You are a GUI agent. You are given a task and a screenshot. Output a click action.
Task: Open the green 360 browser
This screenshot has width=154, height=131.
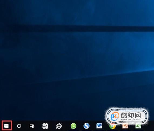click(73, 126)
